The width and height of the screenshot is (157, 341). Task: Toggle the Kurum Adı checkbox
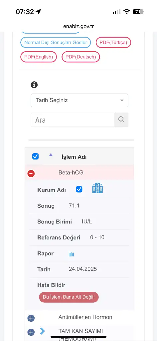79,189
